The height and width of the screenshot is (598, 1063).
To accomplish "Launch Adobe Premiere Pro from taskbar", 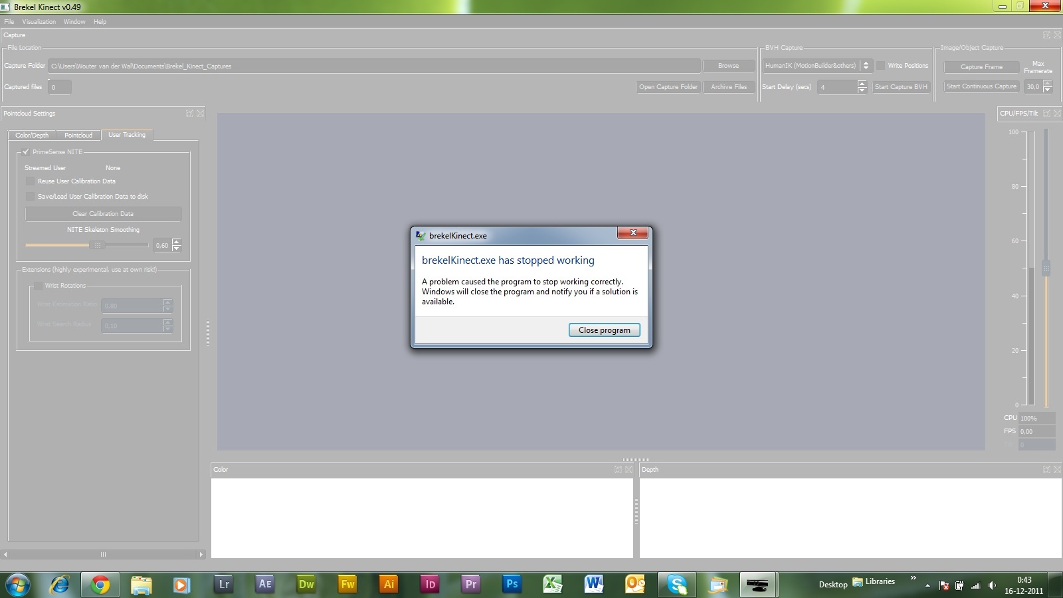I will pyautogui.click(x=471, y=585).
